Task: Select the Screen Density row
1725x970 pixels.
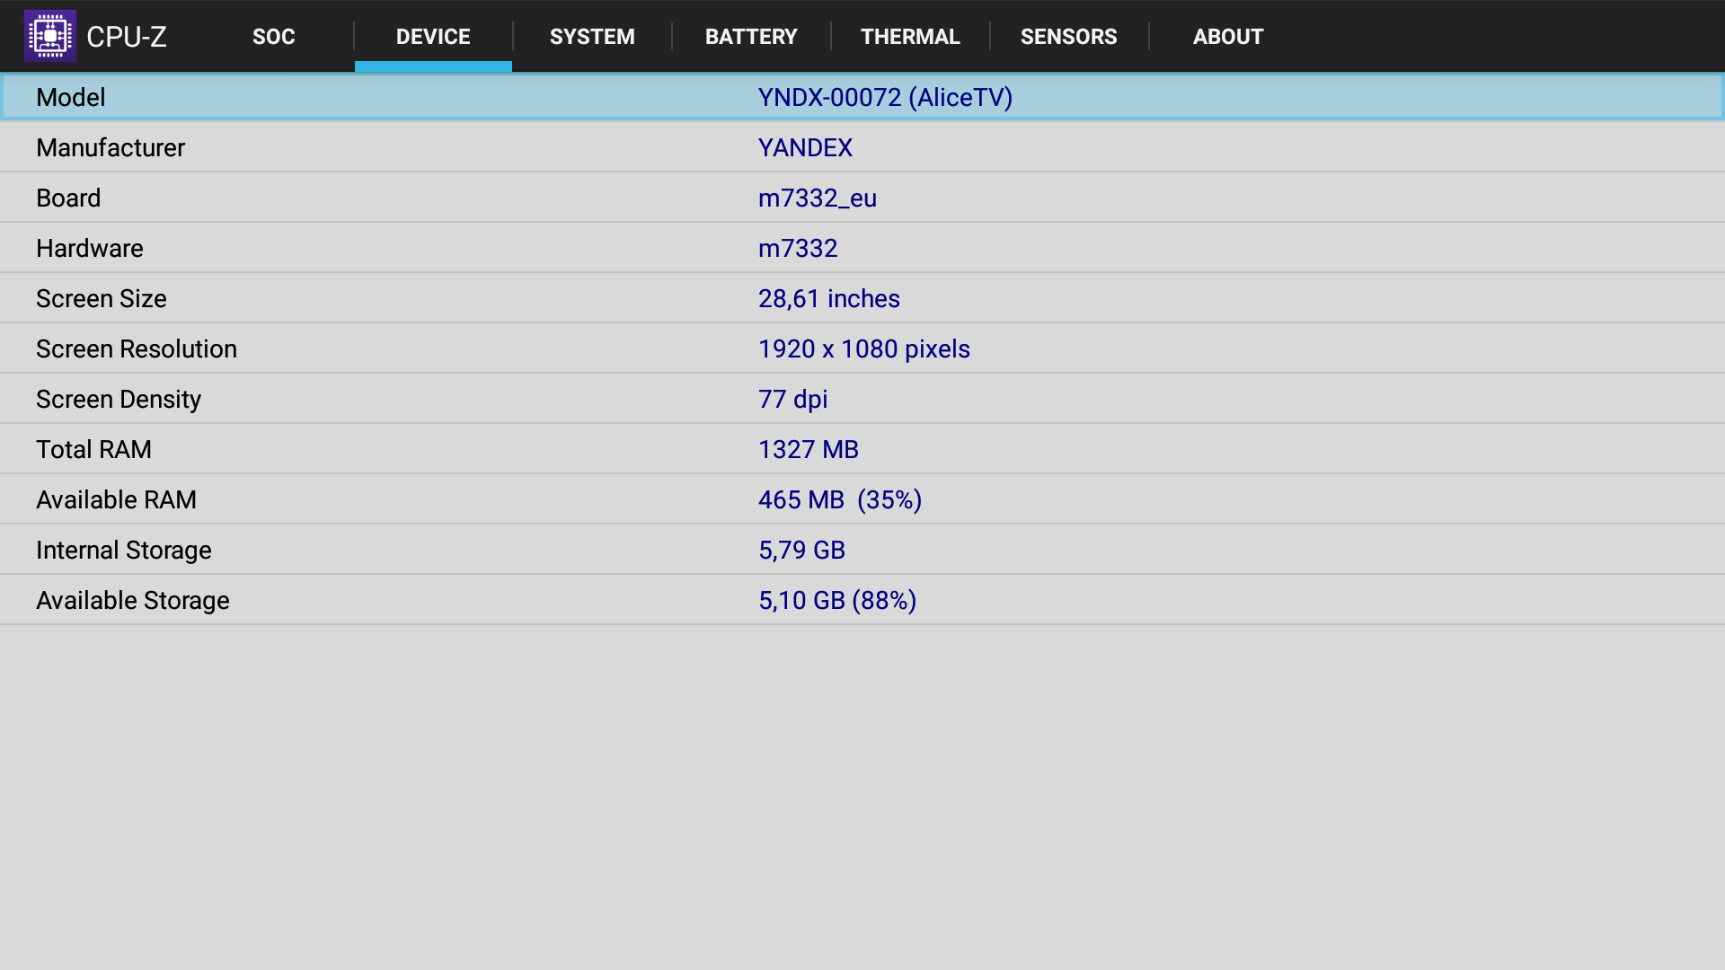Action: [862, 399]
